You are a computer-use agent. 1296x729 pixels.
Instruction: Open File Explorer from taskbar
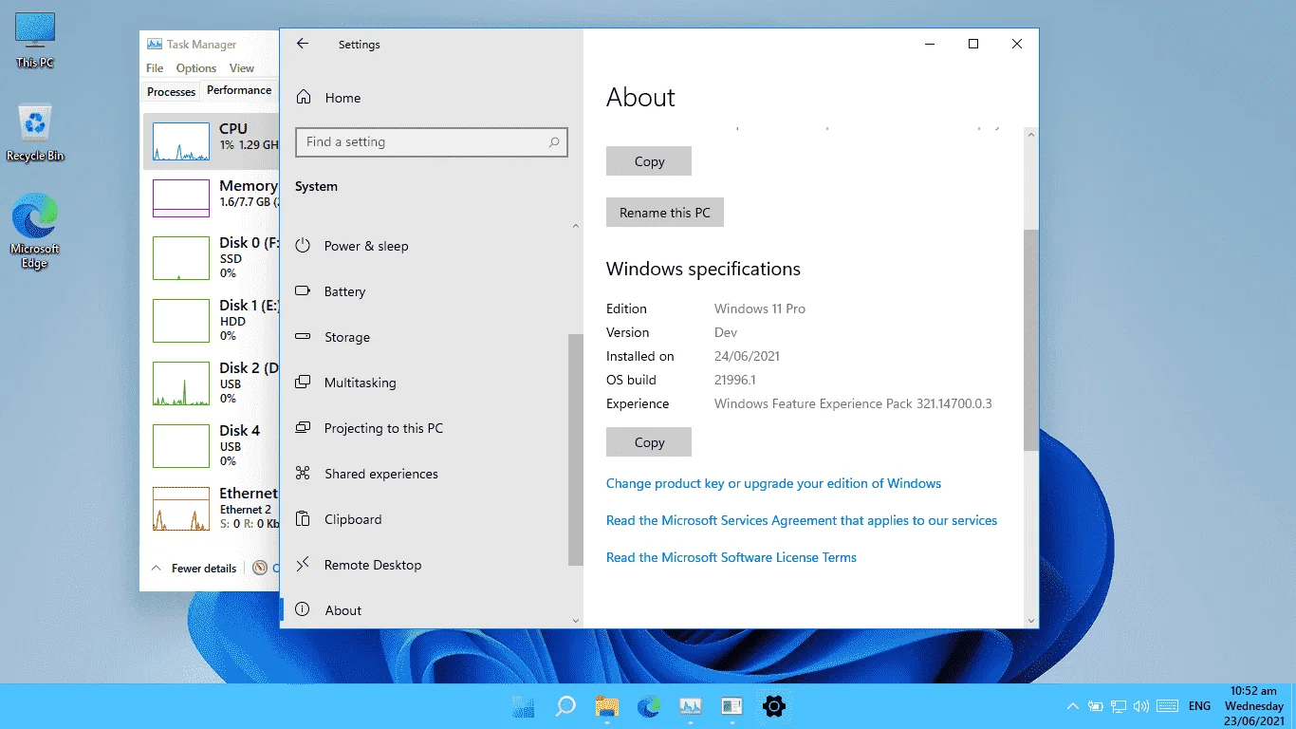click(607, 706)
